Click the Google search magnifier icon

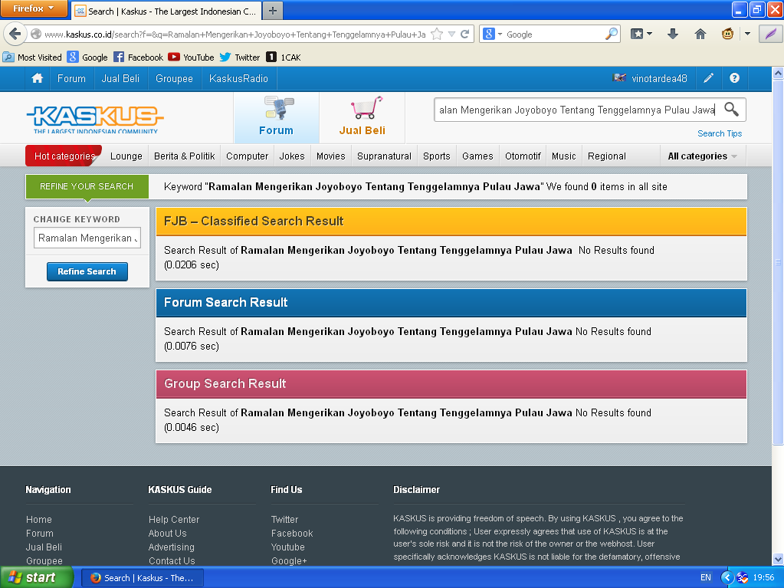(x=611, y=34)
